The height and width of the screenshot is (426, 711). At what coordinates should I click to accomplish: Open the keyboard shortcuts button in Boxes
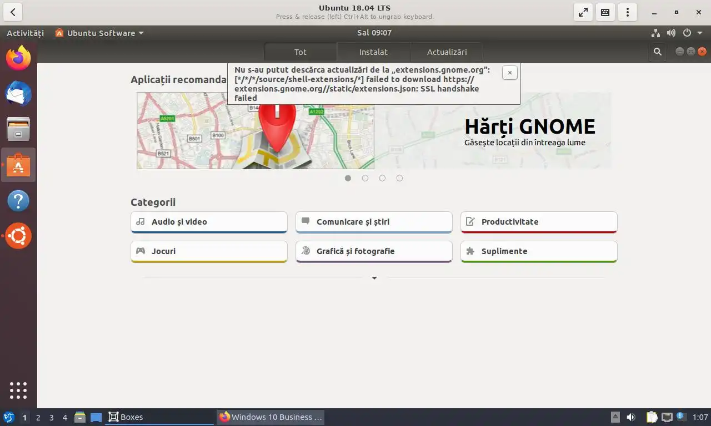[x=605, y=12]
